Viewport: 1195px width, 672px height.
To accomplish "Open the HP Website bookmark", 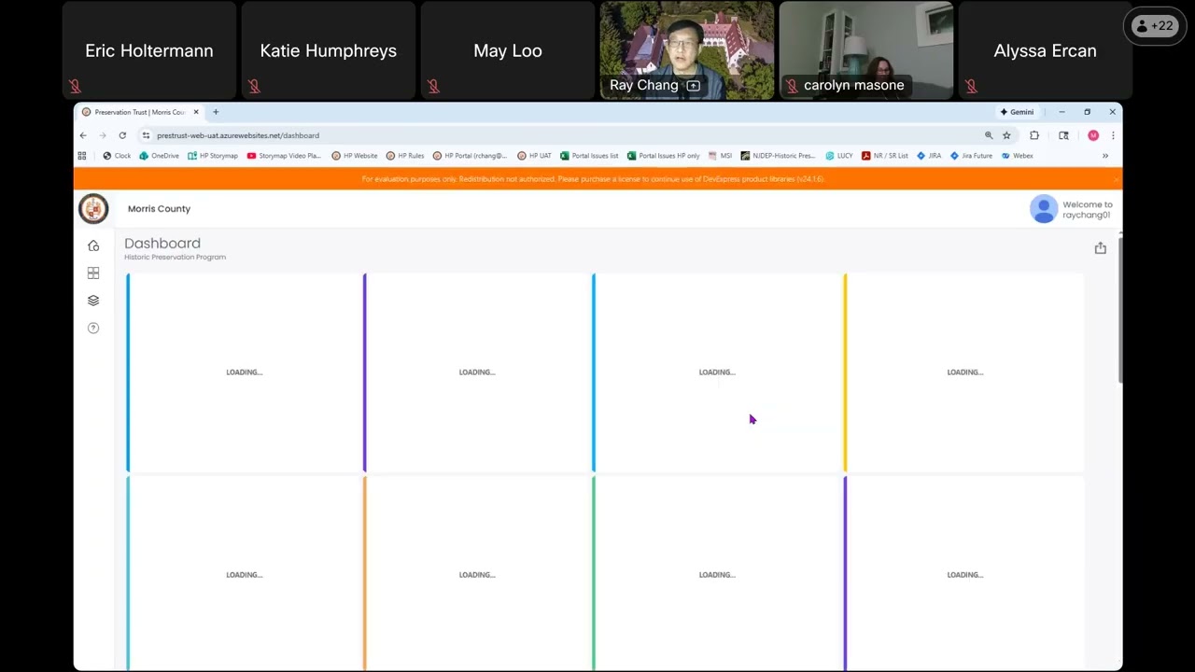I will (x=355, y=156).
